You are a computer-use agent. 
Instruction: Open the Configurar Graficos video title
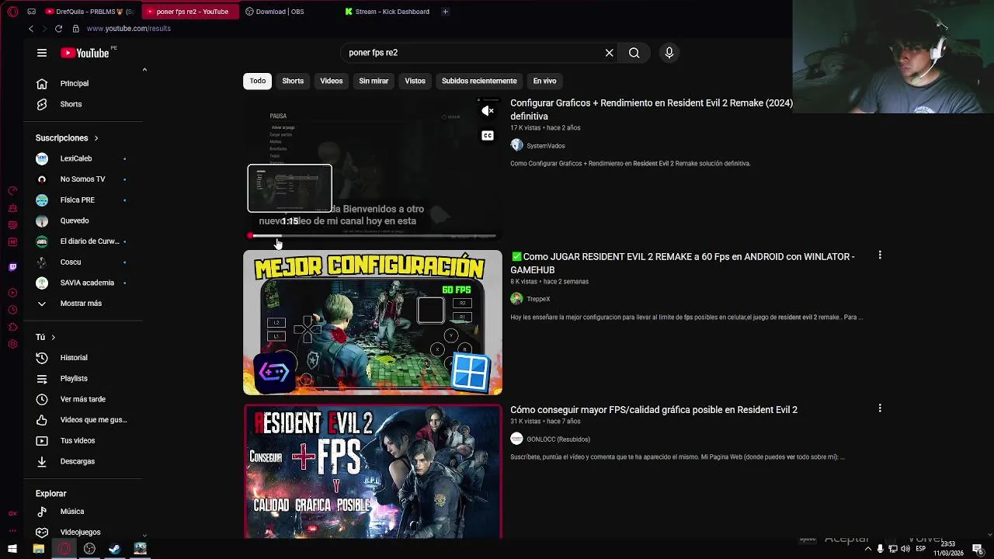pos(652,109)
